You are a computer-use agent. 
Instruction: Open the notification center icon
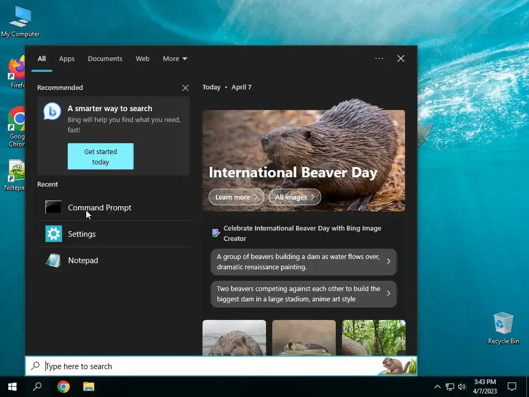(512, 387)
